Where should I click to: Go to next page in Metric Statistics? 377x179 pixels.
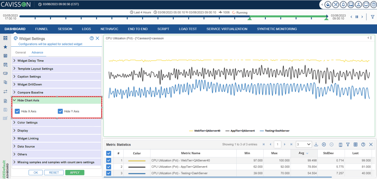point(285,144)
